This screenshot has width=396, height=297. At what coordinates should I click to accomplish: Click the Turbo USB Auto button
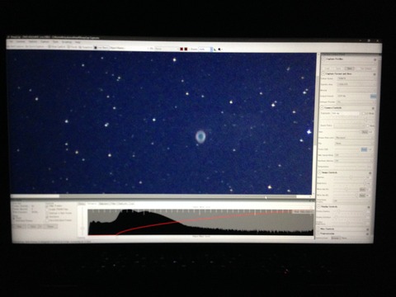pyautogui.click(x=364, y=149)
